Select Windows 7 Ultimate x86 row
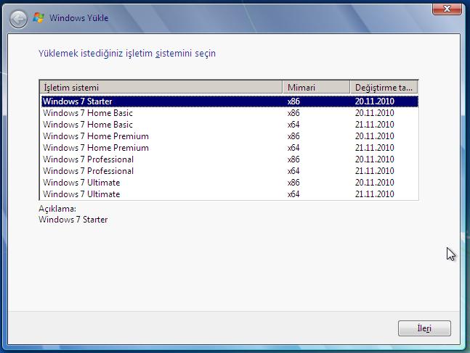This screenshot has height=353, width=470. coord(230,183)
